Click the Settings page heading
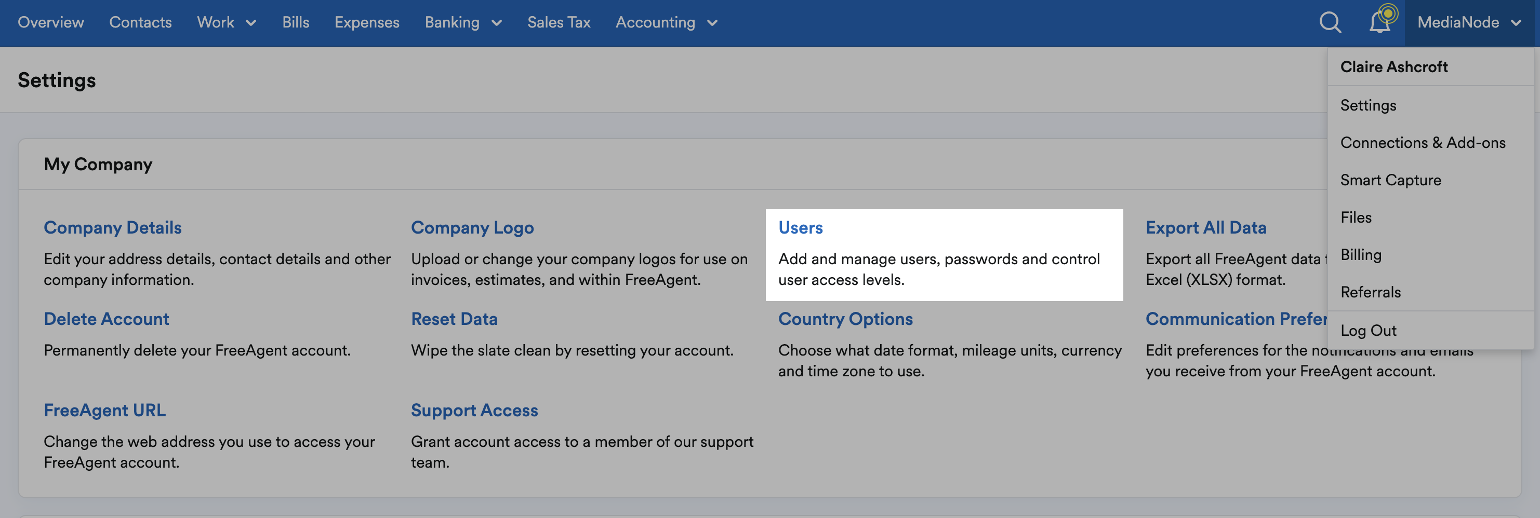Viewport: 1540px width, 518px height. [57, 80]
